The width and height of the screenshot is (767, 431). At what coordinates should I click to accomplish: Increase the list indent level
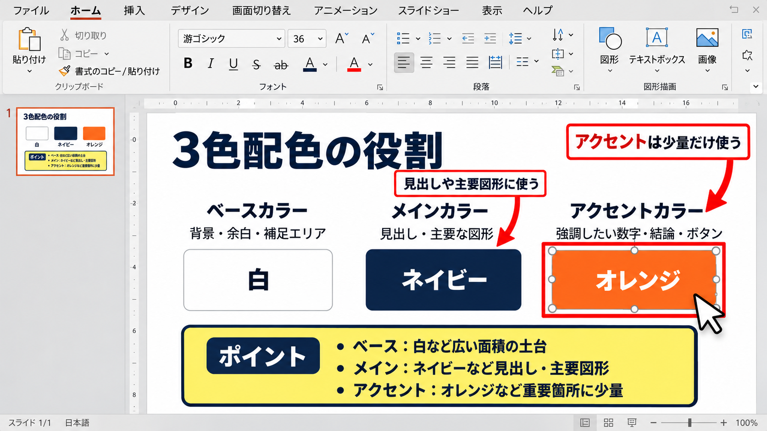pos(490,38)
